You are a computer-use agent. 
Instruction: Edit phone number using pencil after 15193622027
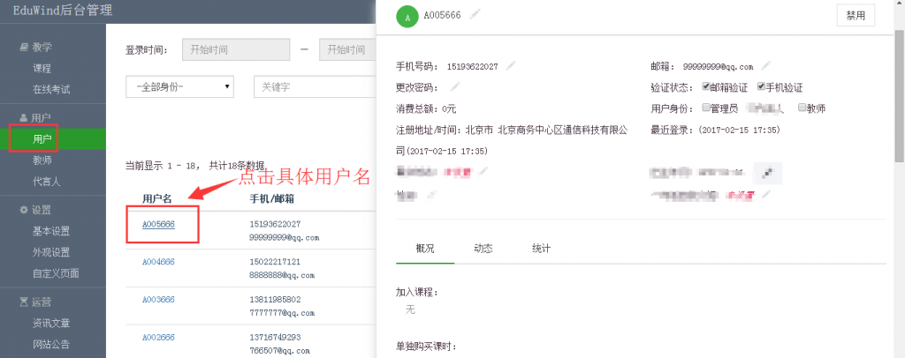coord(510,65)
